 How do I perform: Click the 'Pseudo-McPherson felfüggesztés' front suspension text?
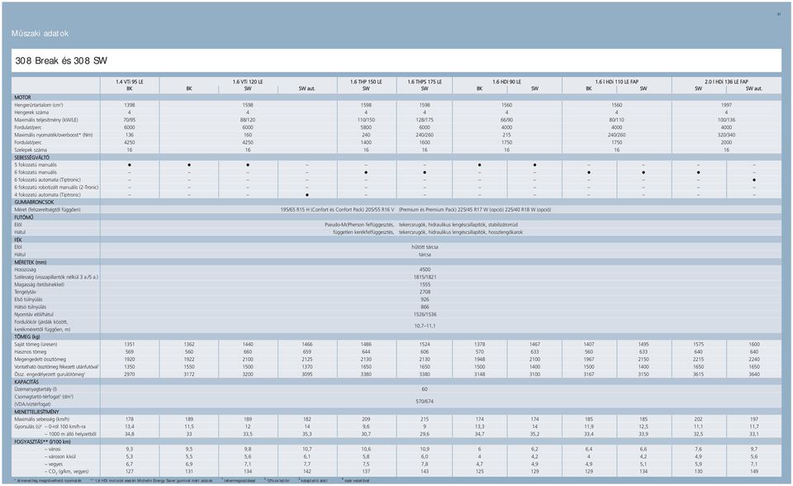coord(359,225)
